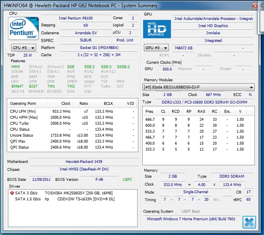This screenshot has height=235, width=264.
Task: Click the GPU clock value 500.0
Action: click(x=167, y=69)
